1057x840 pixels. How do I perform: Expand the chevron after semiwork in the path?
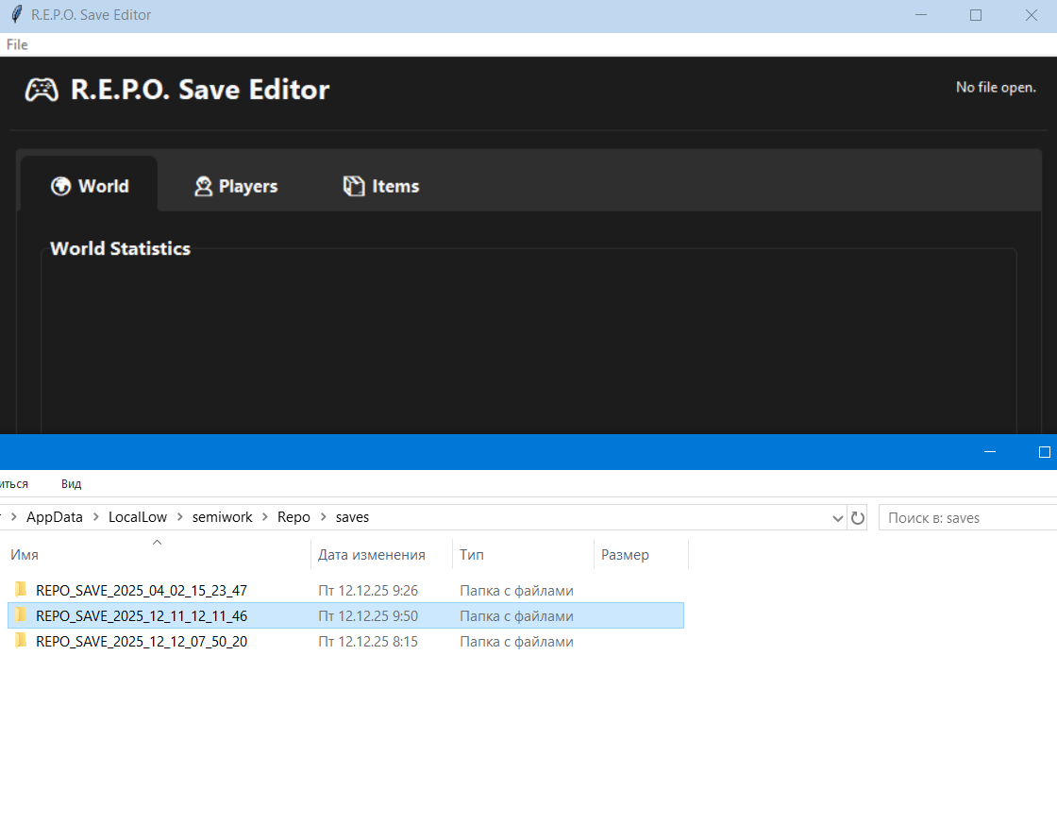(265, 517)
